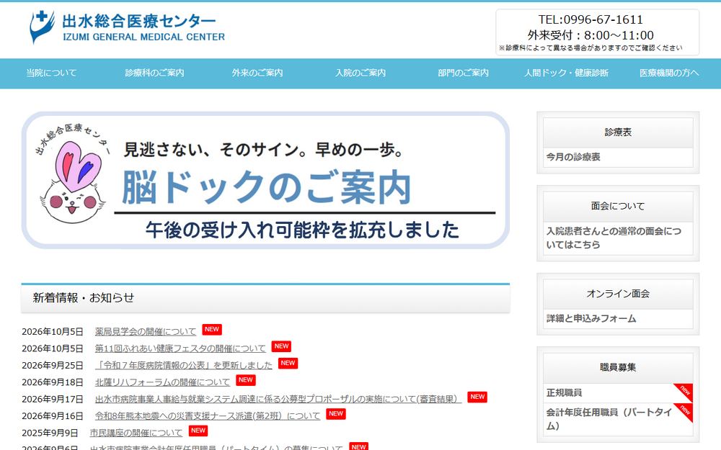The width and height of the screenshot is (721, 450).
Task: Click the 脳ドックのご案内 banner
Action: (x=265, y=181)
